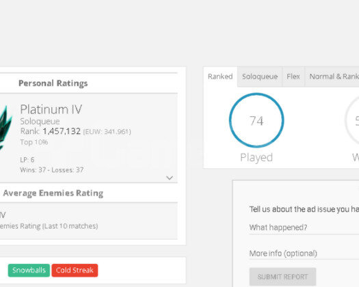The height and width of the screenshot is (287, 359).
Task: Click the Average Enemies Rating heading
Action: (x=53, y=193)
